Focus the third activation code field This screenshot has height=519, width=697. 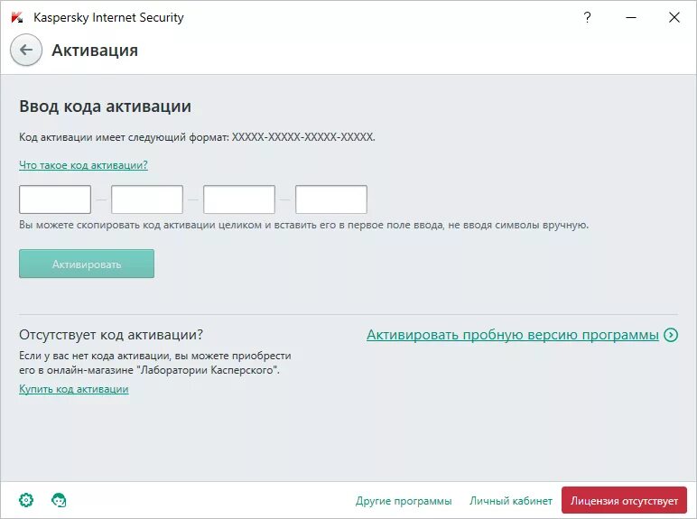[239, 199]
